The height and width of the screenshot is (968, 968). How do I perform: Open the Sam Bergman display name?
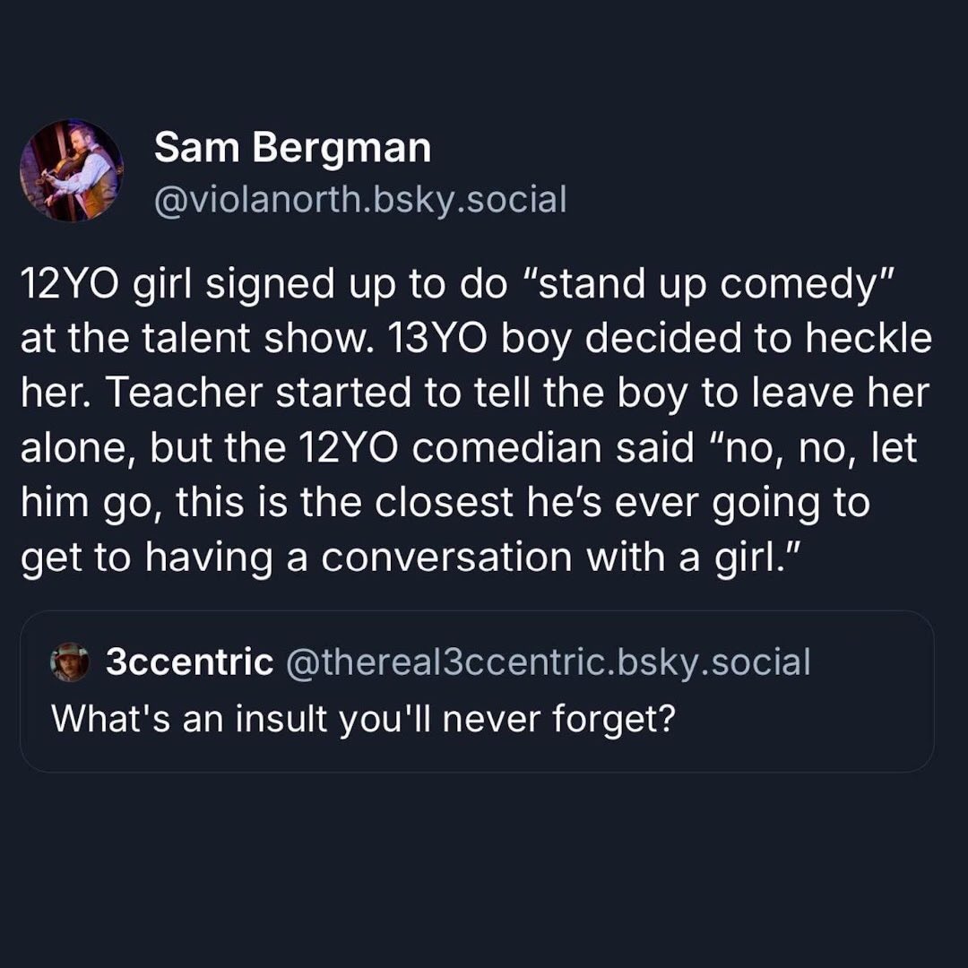pyautogui.click(x=292, y=147)
